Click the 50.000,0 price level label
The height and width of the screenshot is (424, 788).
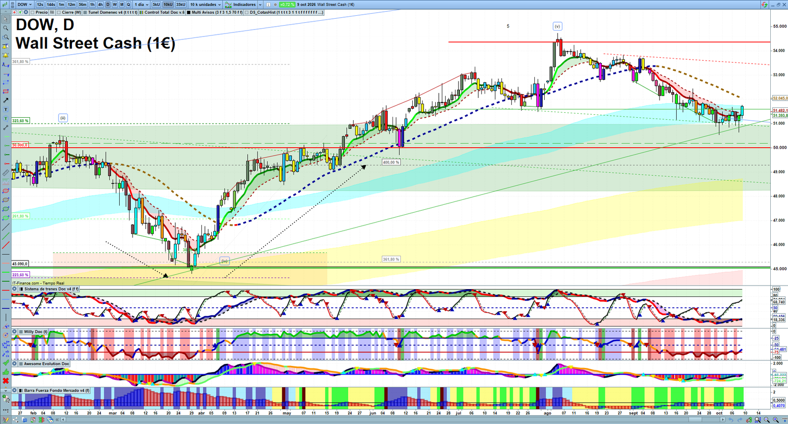[x=20, y=145]
